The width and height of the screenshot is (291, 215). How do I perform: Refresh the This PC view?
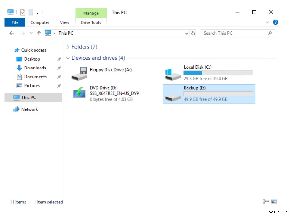pos(193,33)
